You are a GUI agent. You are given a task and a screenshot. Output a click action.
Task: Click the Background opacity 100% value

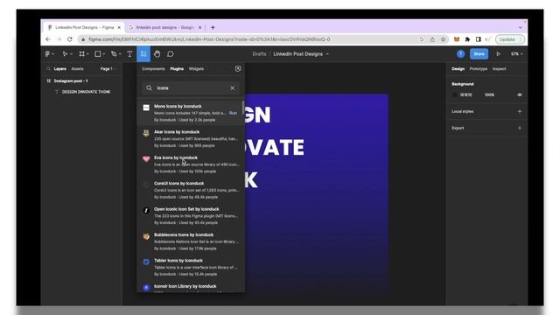coord(489,95)
